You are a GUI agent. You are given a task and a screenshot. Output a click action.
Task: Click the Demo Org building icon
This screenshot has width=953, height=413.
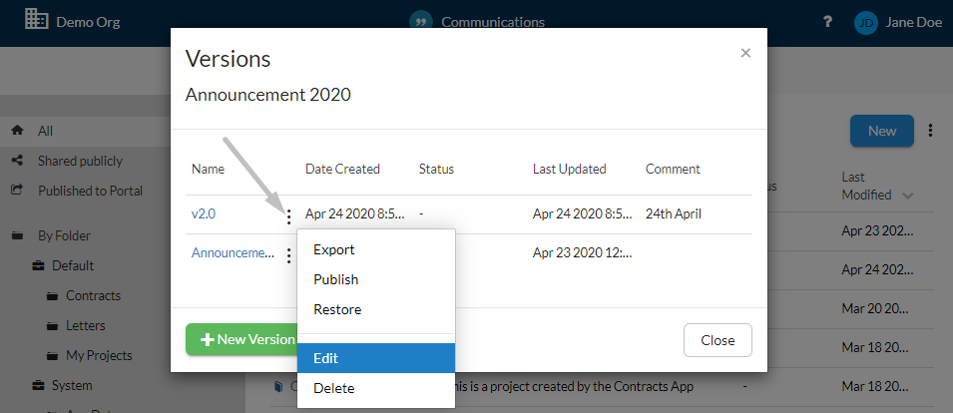tap(37, 19)
